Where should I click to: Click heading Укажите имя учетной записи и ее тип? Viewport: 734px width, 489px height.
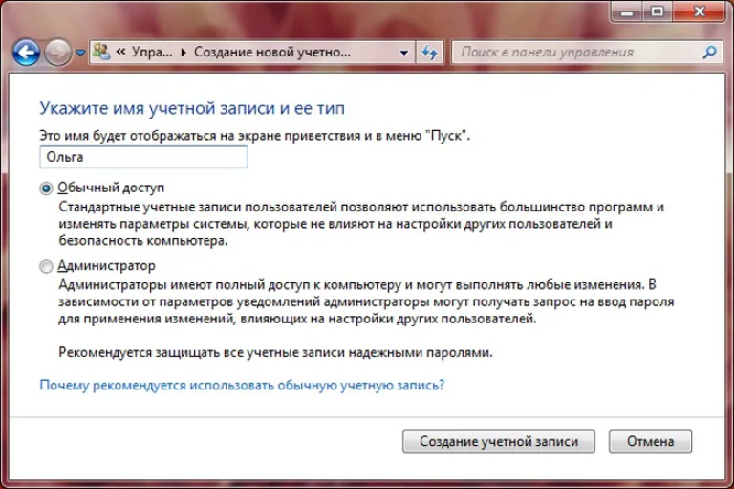192,108
